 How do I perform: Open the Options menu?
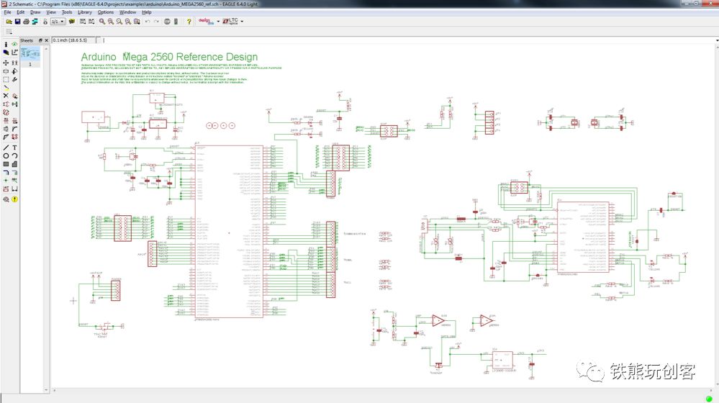coord(106,12)
